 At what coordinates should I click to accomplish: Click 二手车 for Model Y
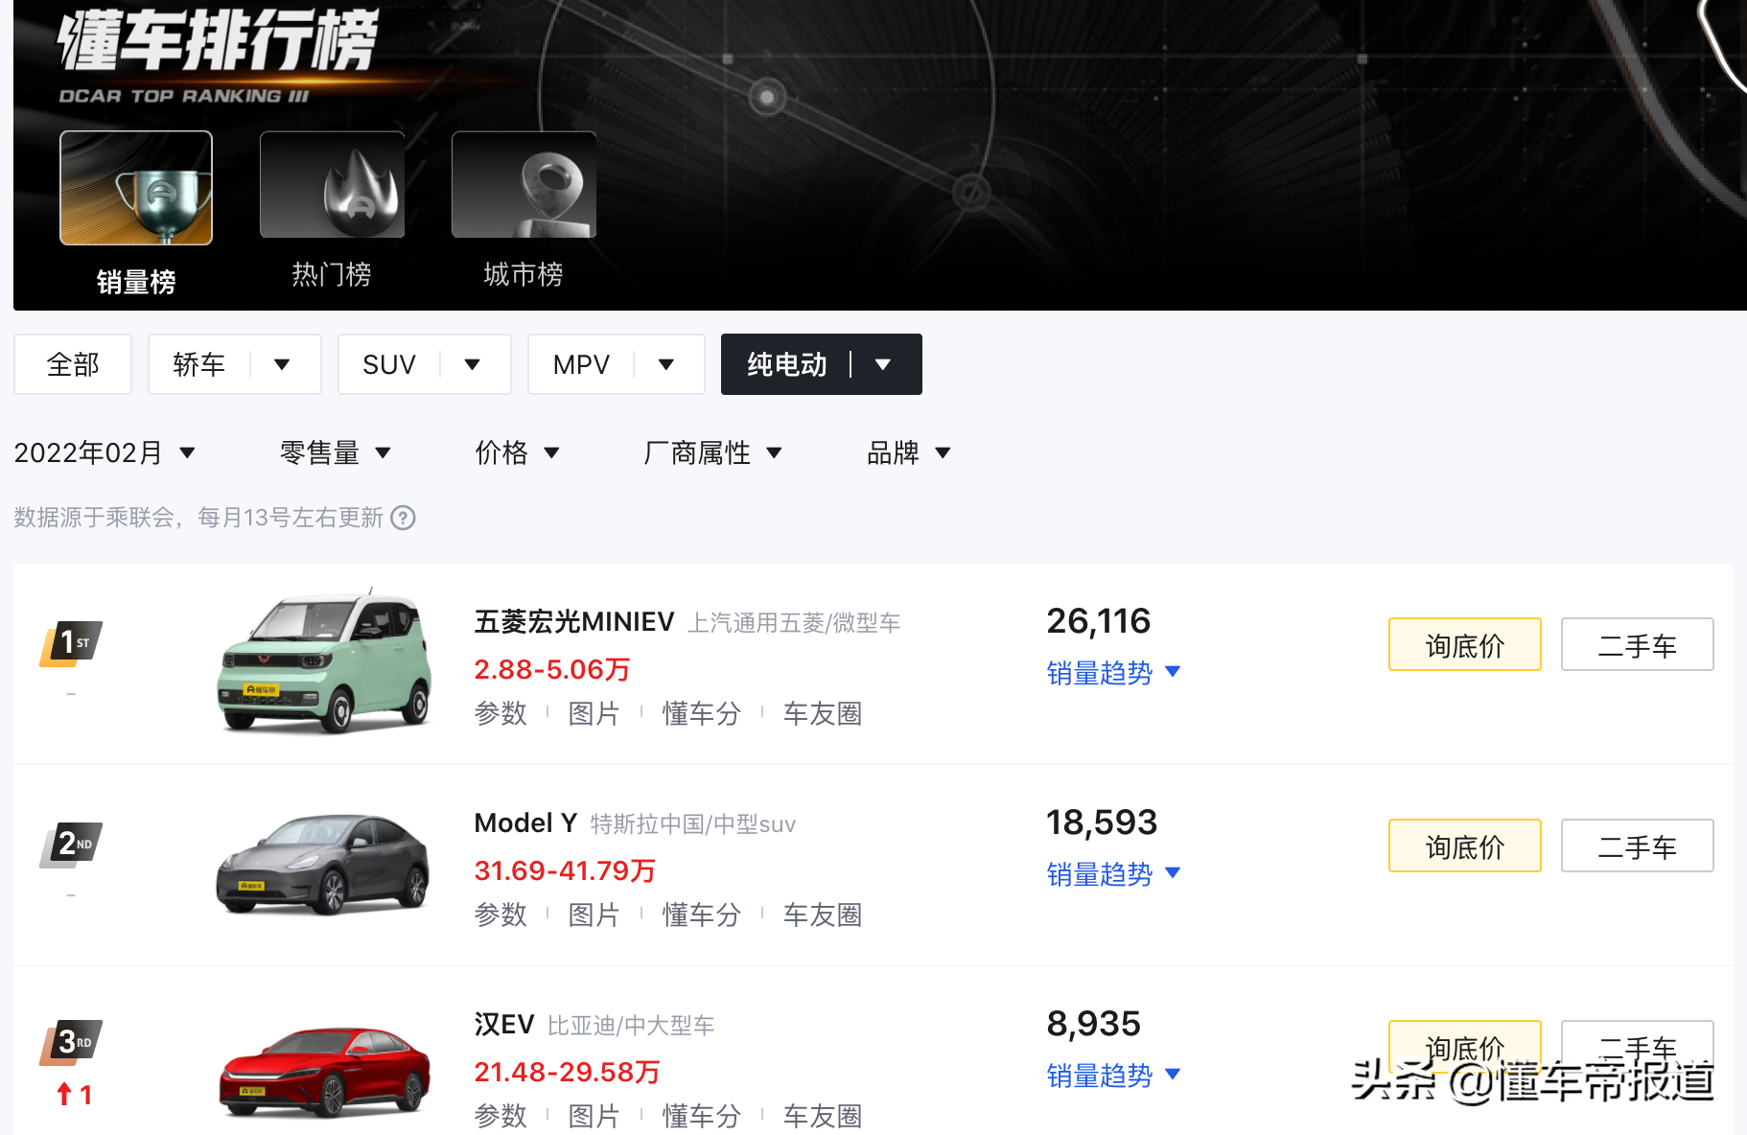click(1638, 845)
